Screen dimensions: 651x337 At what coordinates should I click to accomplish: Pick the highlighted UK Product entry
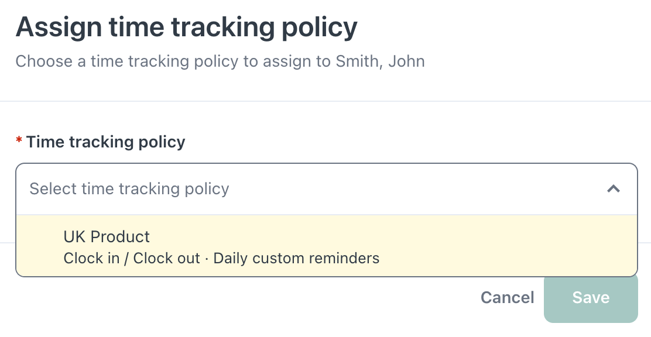326,246
